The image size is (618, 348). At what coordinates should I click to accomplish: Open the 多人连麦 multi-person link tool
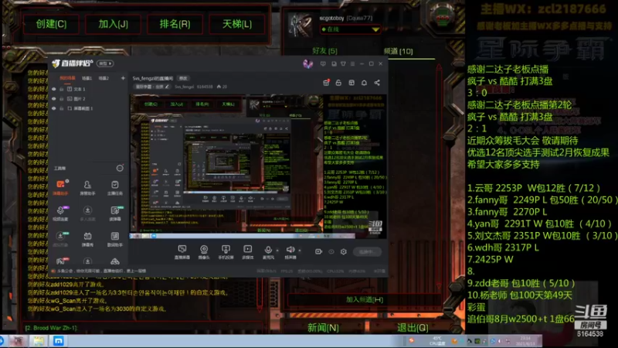click(87, 213)
